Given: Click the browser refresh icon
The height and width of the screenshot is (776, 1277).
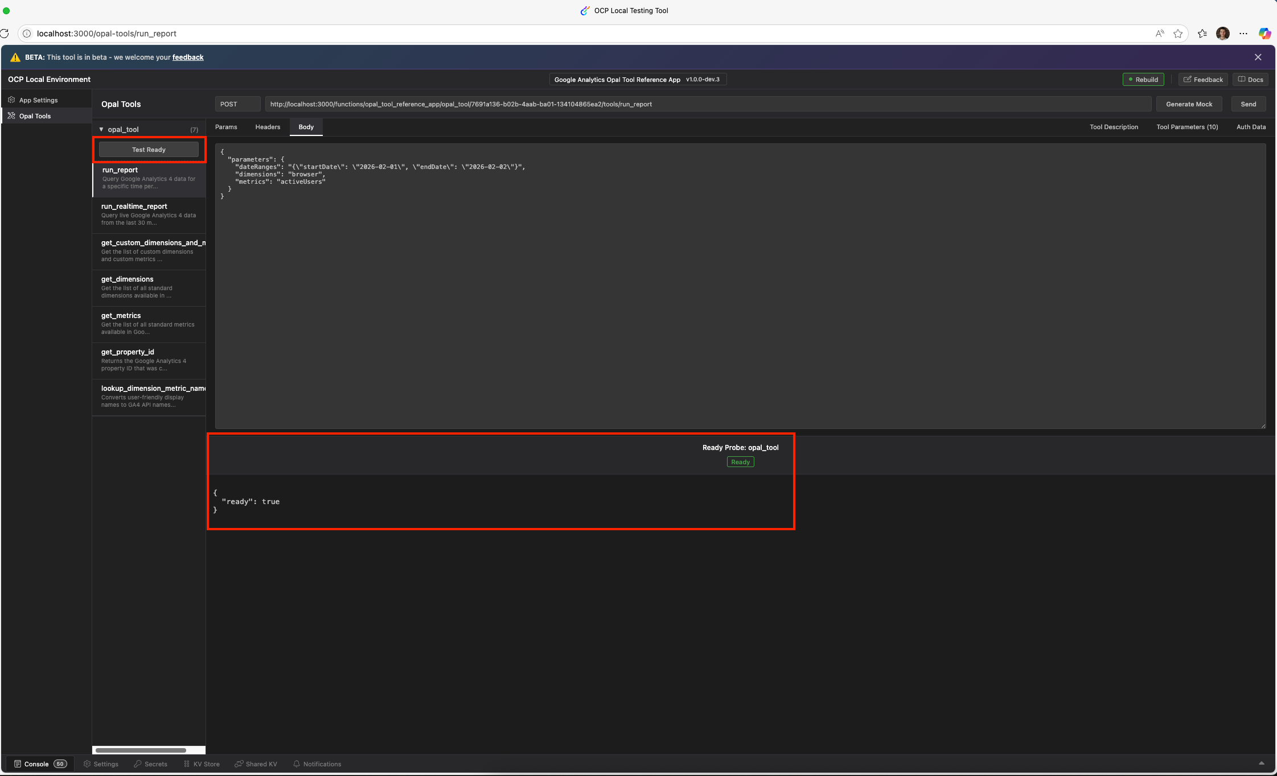Looking at the screenshot, I should pyautogui.click(x=5, y=34).
